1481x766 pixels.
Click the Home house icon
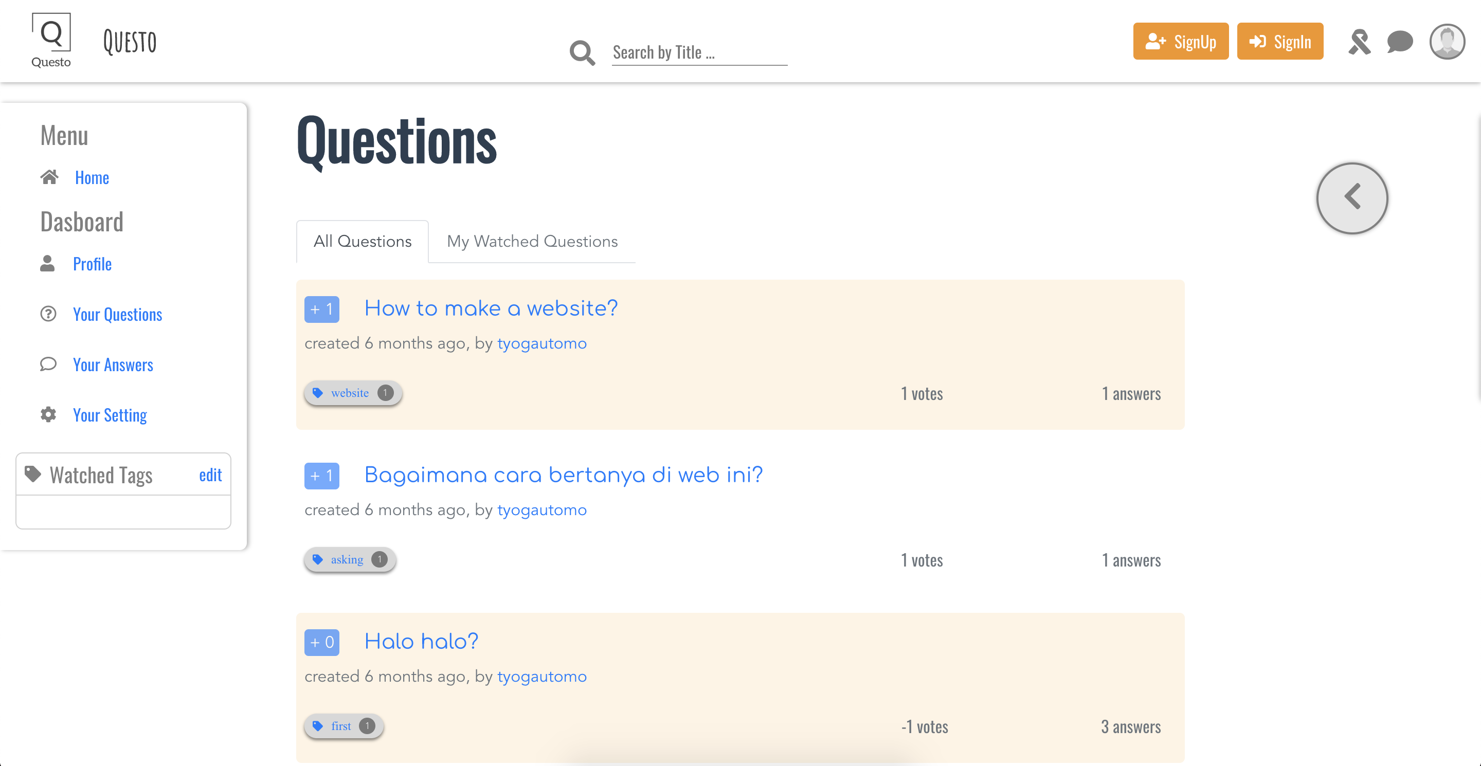[x=49, y=177]
